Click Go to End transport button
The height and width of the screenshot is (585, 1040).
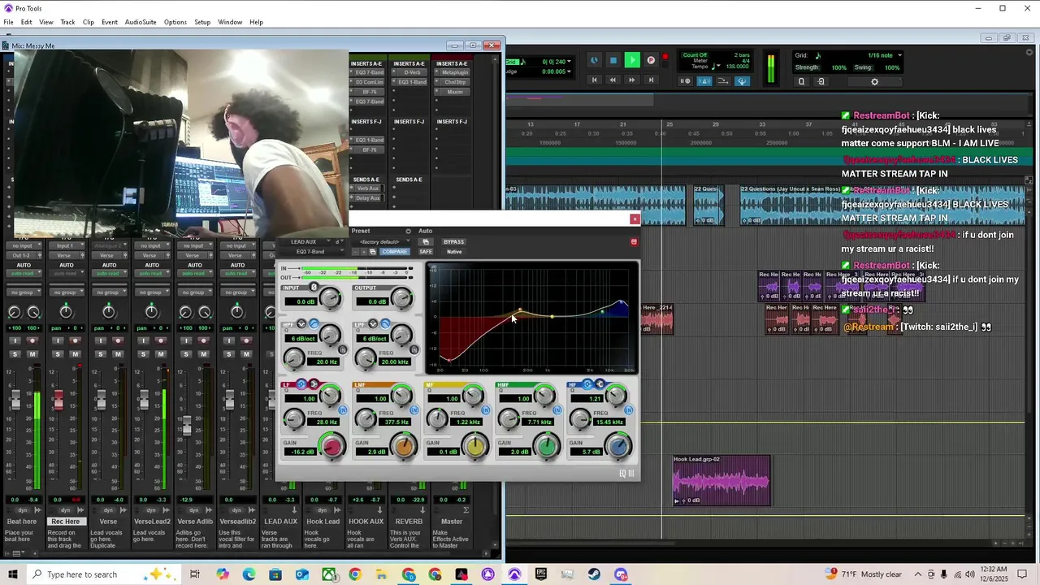coord(651,80)
